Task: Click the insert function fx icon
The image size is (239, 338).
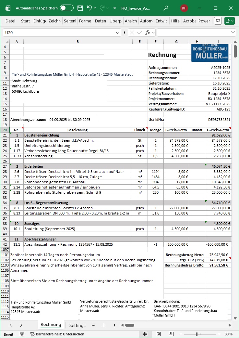Action: click(x=148, y=32)
